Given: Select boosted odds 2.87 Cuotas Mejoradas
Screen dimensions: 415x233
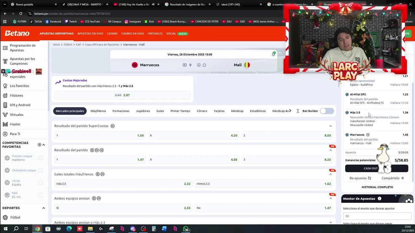Looking at the screenshot, I should (x=122, y=95).
